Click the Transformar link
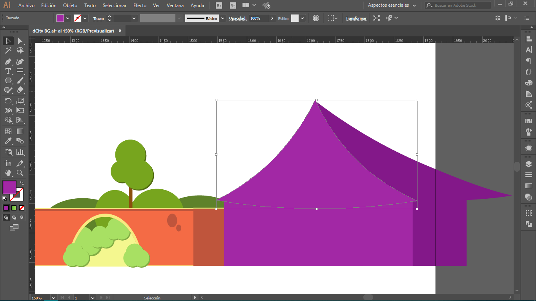 point(356,18)
